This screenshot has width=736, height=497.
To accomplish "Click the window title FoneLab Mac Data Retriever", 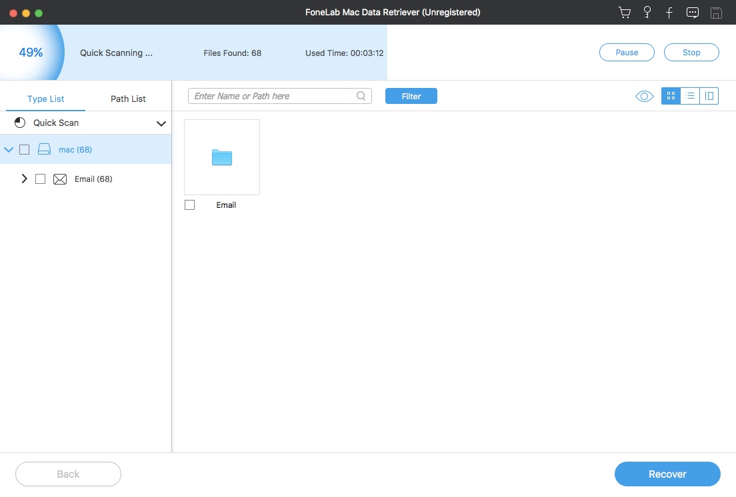I will coord(393,12).
